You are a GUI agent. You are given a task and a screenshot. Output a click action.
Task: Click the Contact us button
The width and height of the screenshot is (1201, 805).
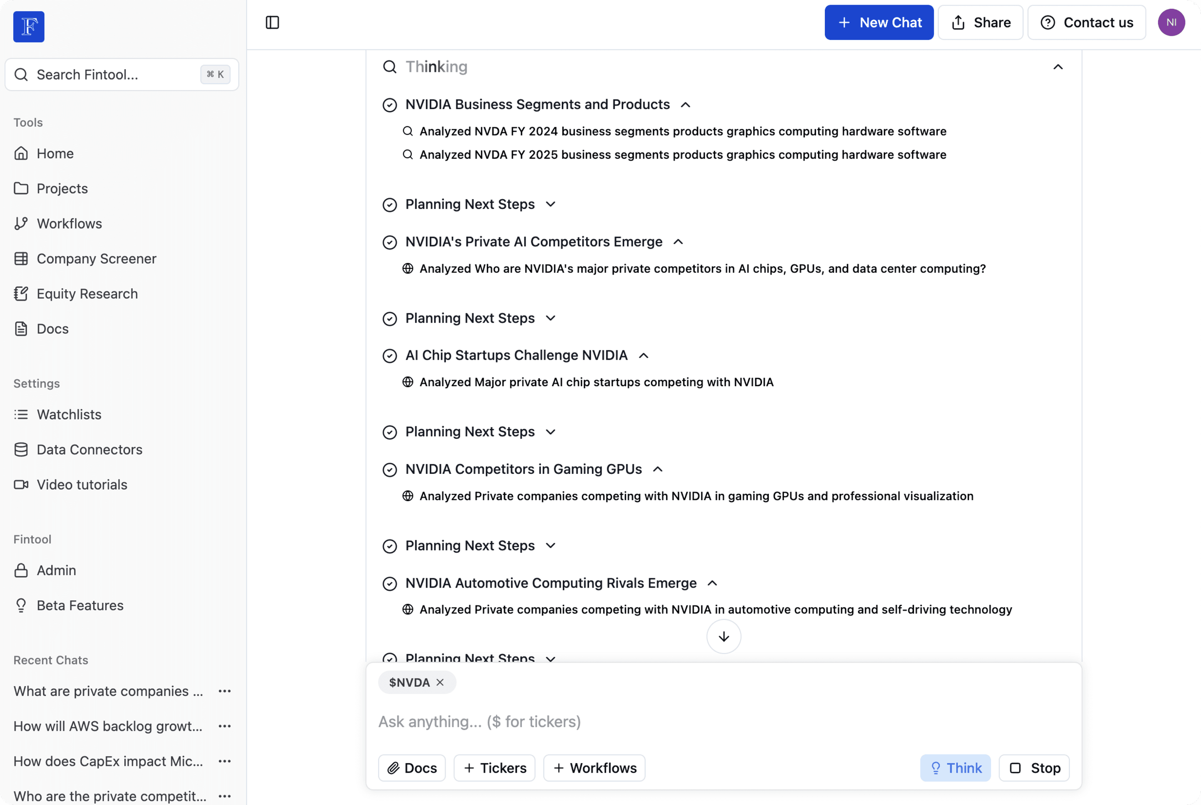coord(1086,23)
